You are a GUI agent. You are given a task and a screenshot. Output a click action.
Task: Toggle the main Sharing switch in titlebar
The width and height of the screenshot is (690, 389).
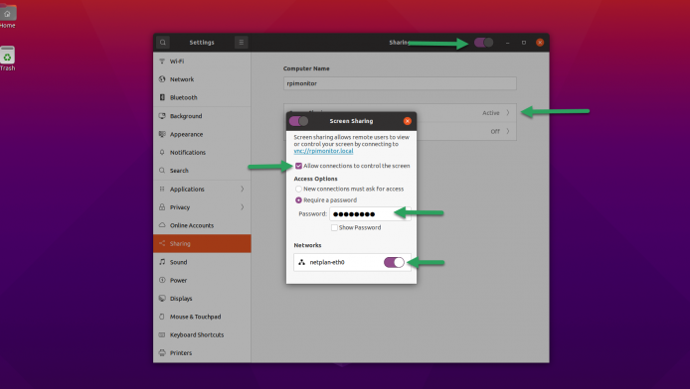pyautogui.click(x=483, y=42)
